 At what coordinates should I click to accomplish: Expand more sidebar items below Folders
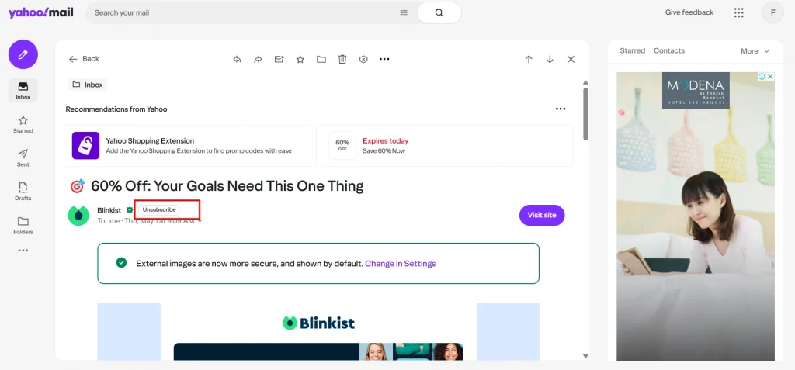[x=23, y=251]
